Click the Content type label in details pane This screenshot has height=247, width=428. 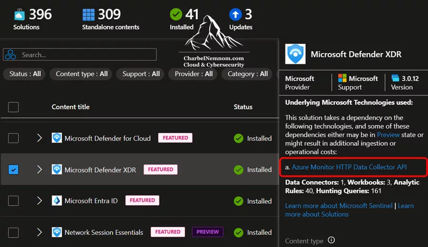(304, 241)
